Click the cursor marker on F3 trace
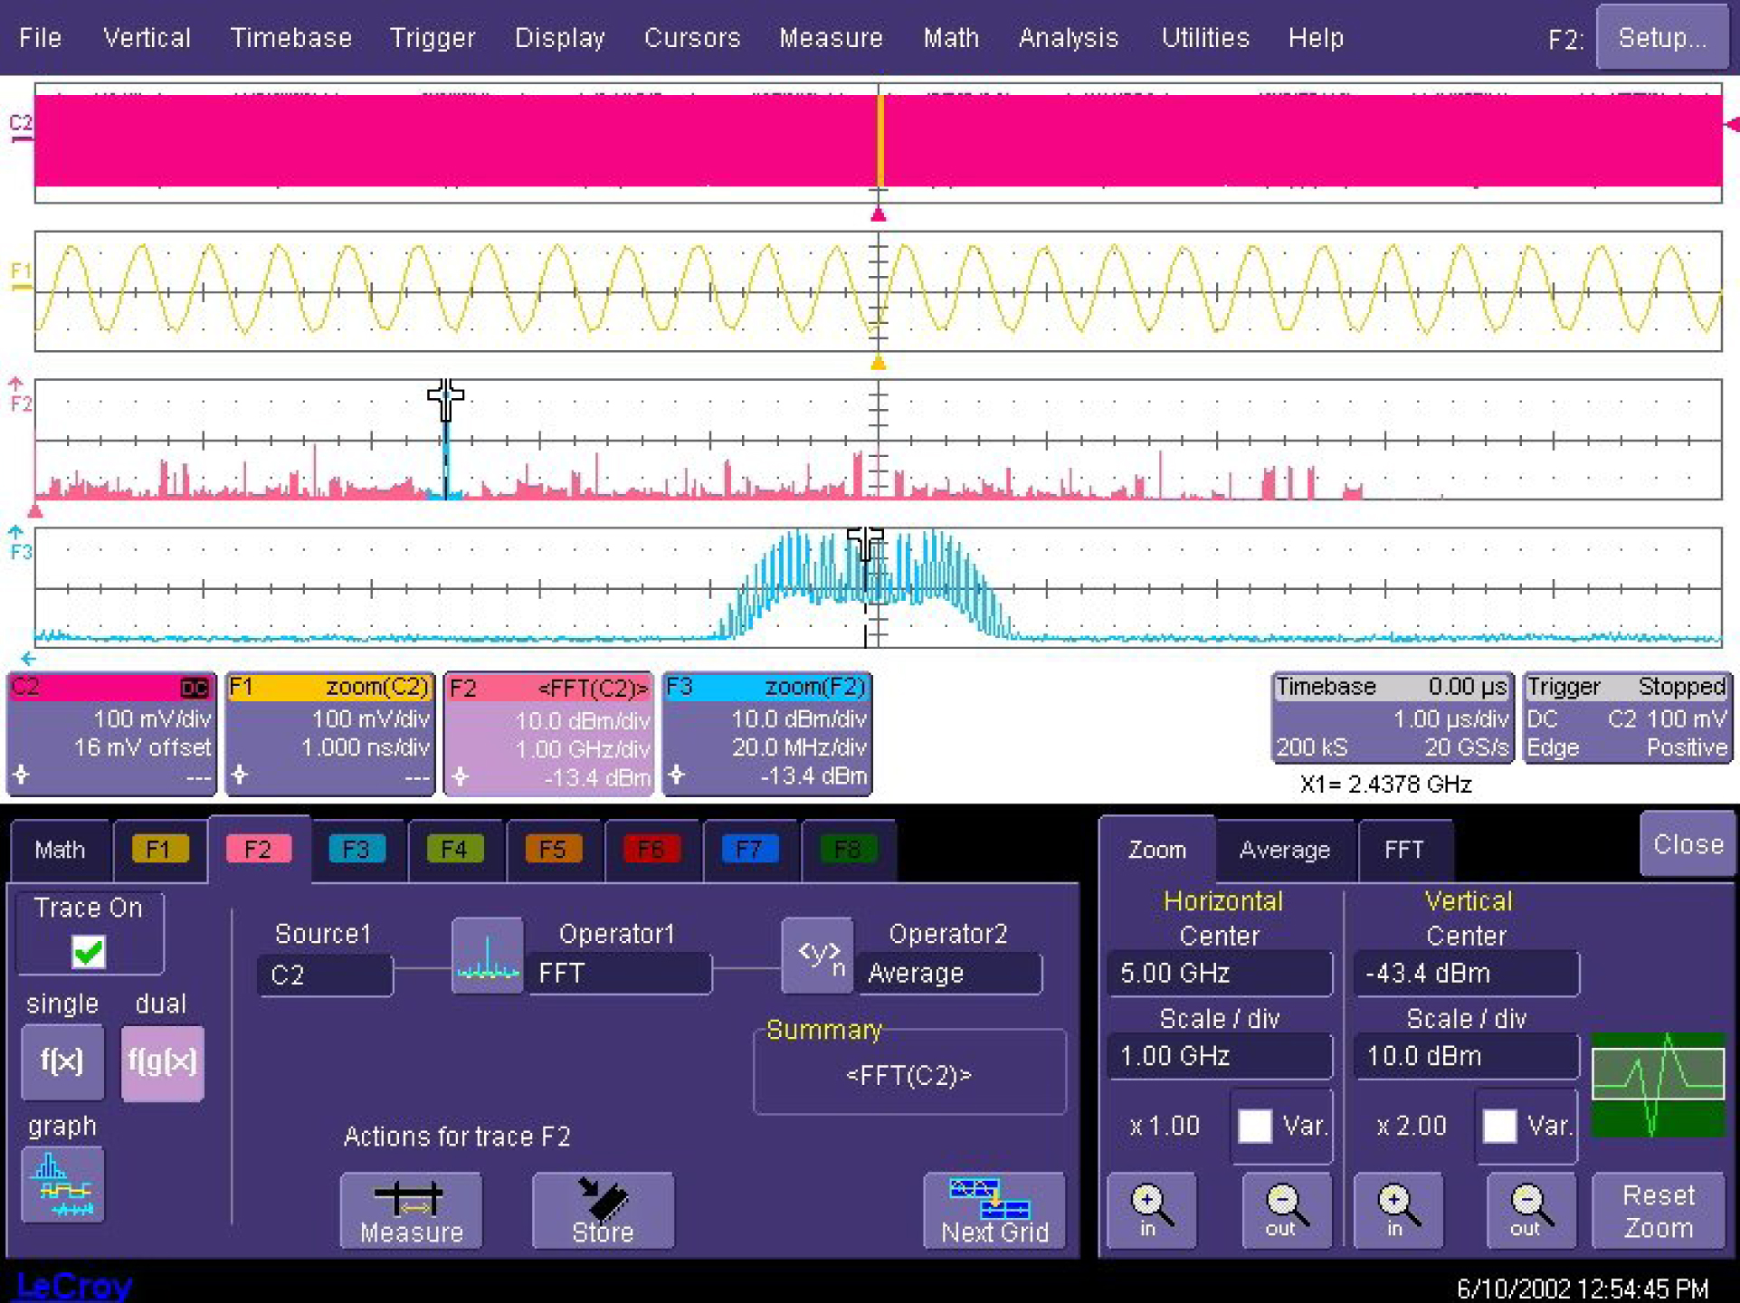The width and height of the screenshot is (1740, 1303). point(865,543)
